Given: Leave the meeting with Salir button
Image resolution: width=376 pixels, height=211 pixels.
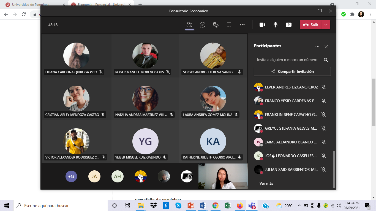Looking at the screenshot, I should pyautogui.click(x=311, y=25).
